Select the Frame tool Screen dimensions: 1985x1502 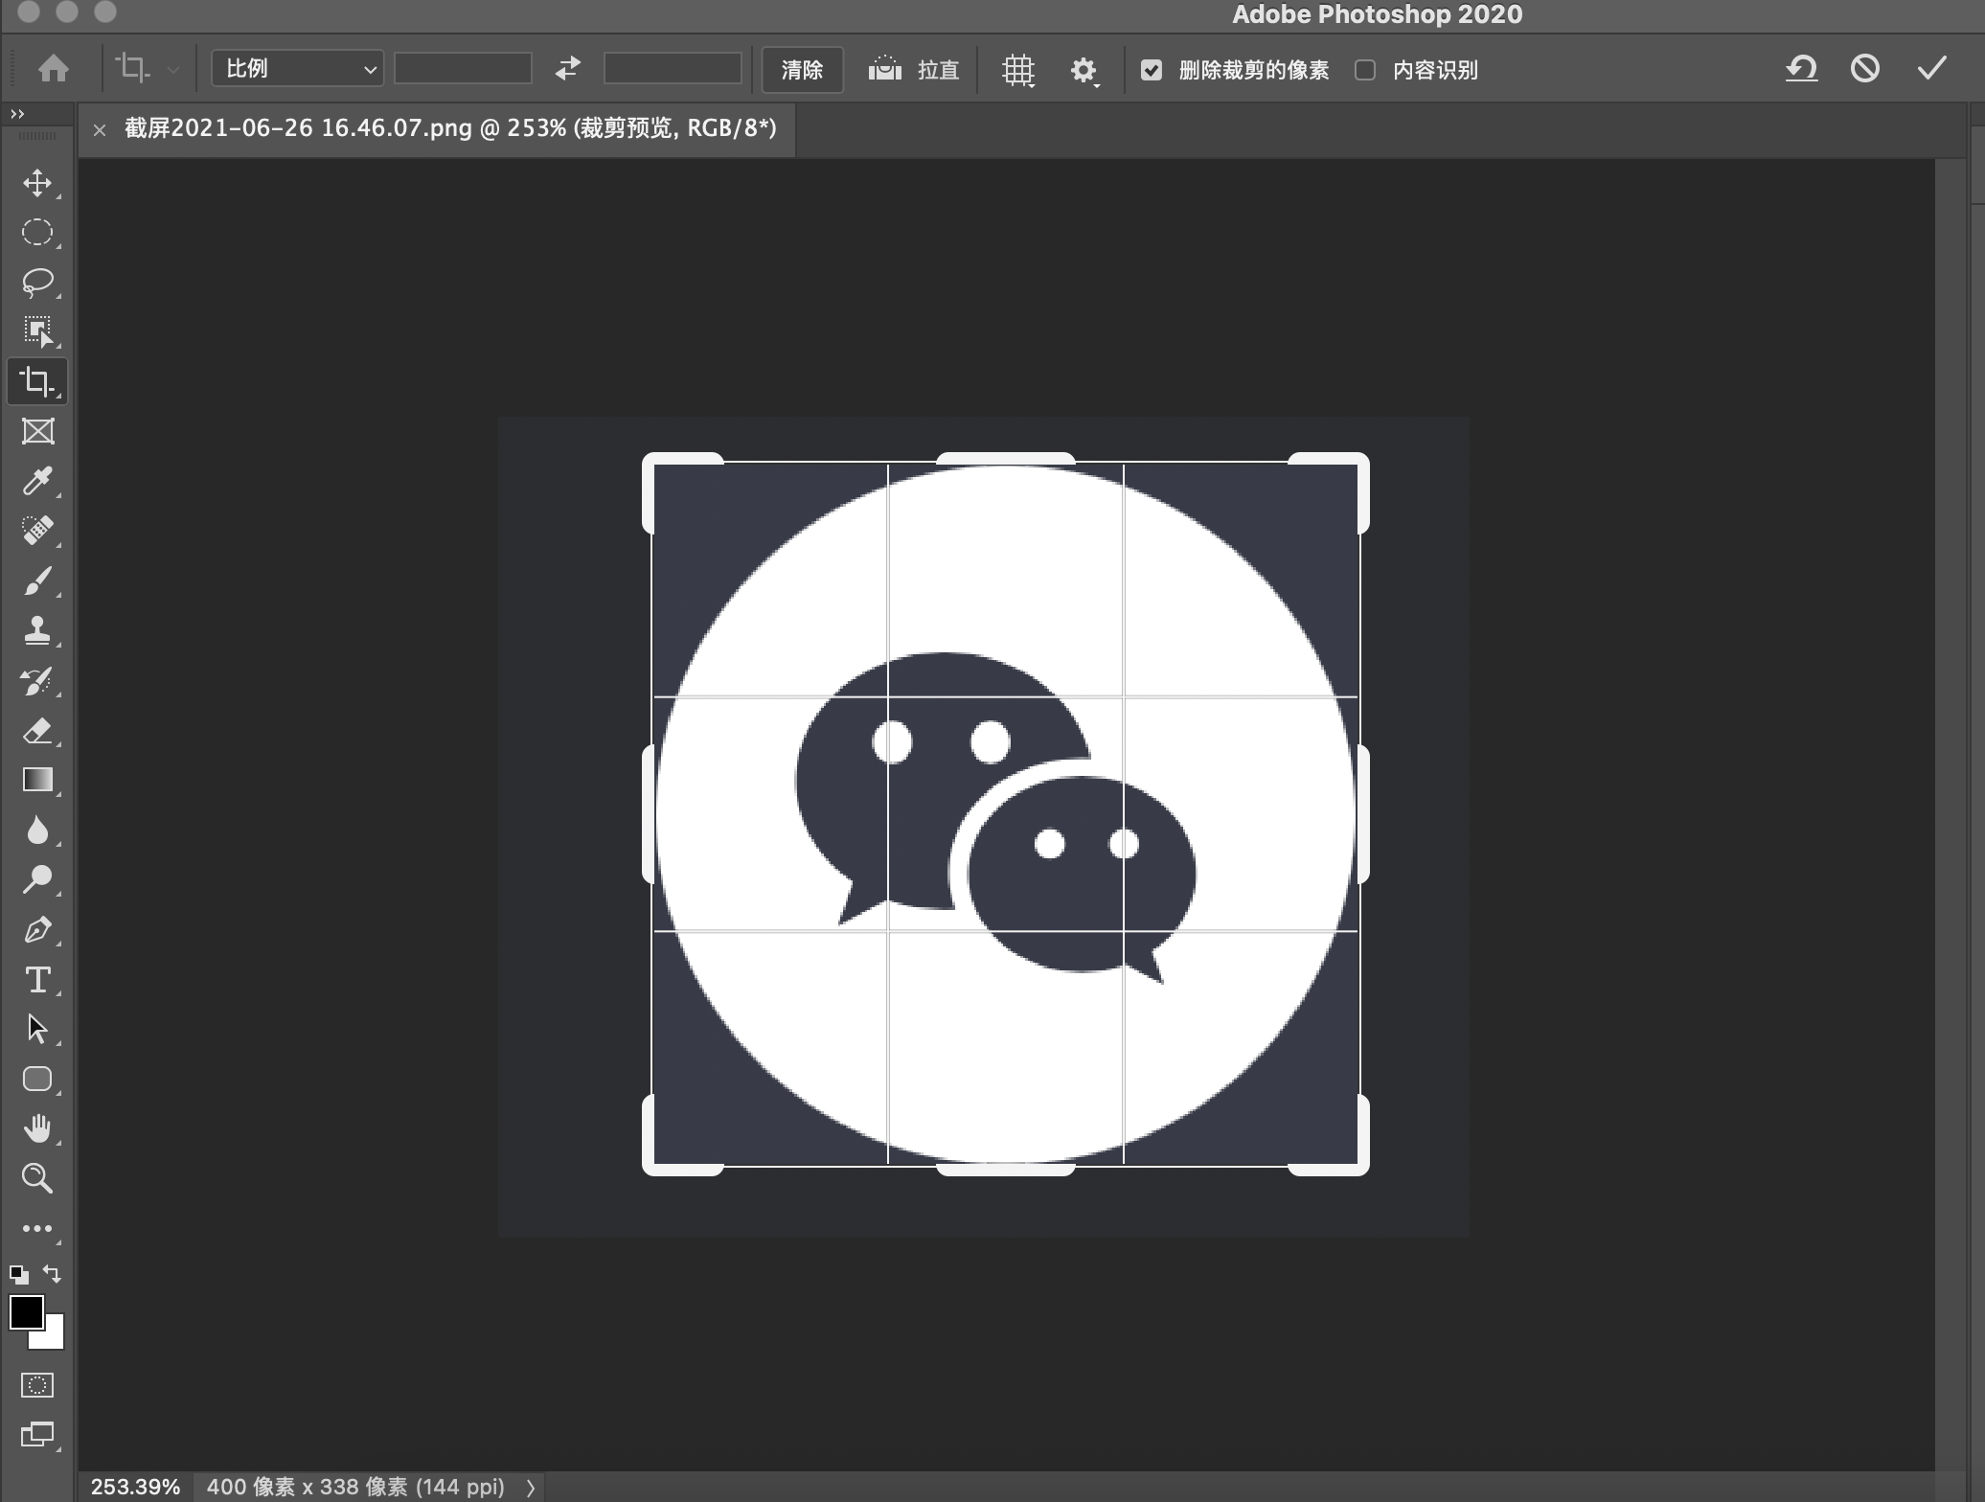tap(37, 432)
